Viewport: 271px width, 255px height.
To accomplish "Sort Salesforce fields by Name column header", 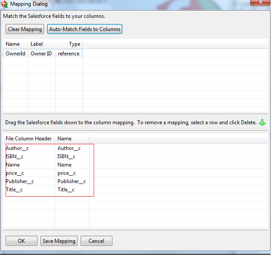I will point(15,44).
